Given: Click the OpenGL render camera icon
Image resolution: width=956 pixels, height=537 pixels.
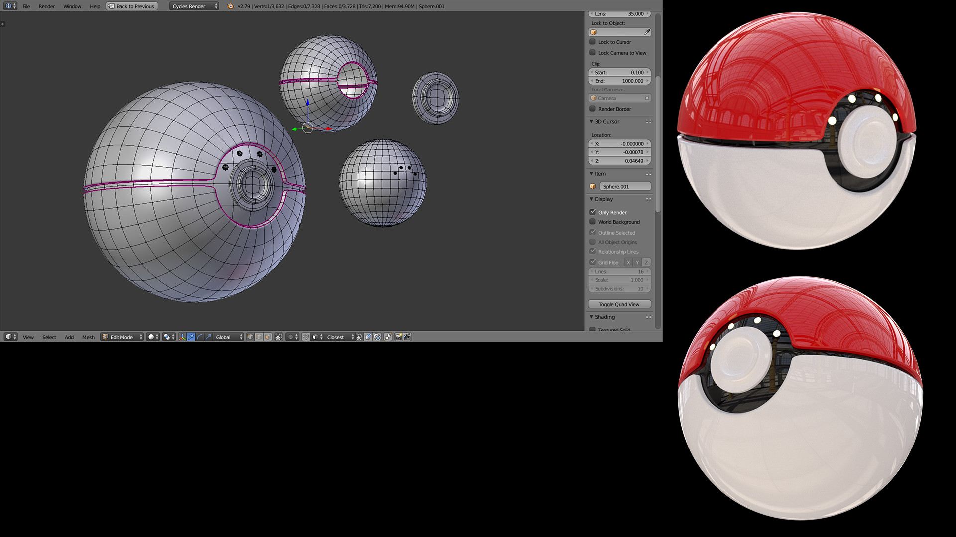Looking at the screenshot, I should (x=398, y=337).
